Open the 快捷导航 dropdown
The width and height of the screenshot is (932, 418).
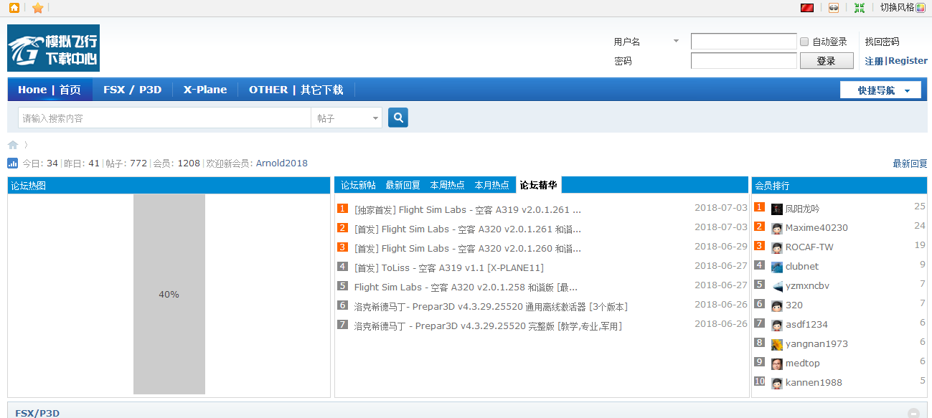point(880,89)
